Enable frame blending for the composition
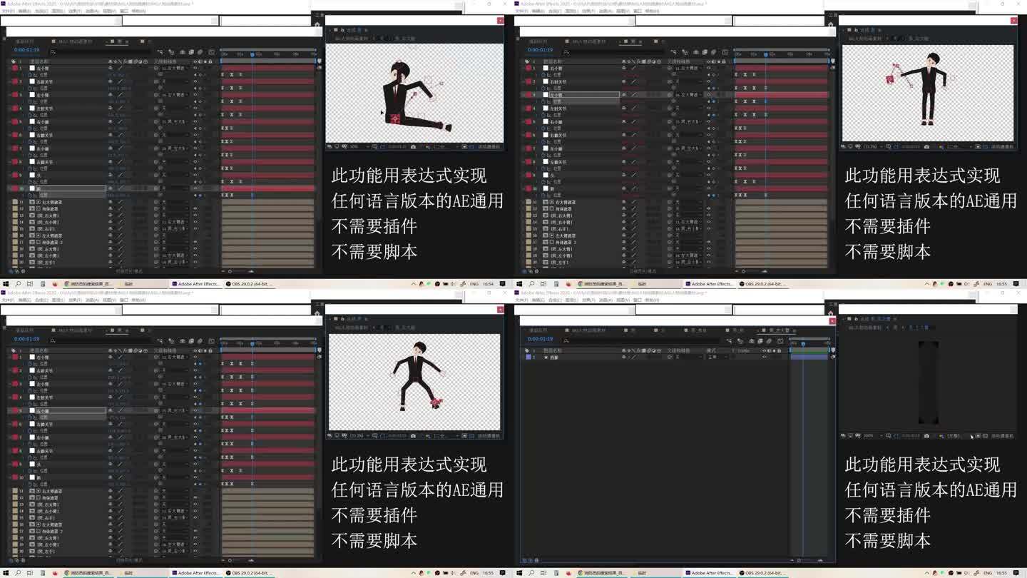1027x578 pixels. (x=191, y=52)
